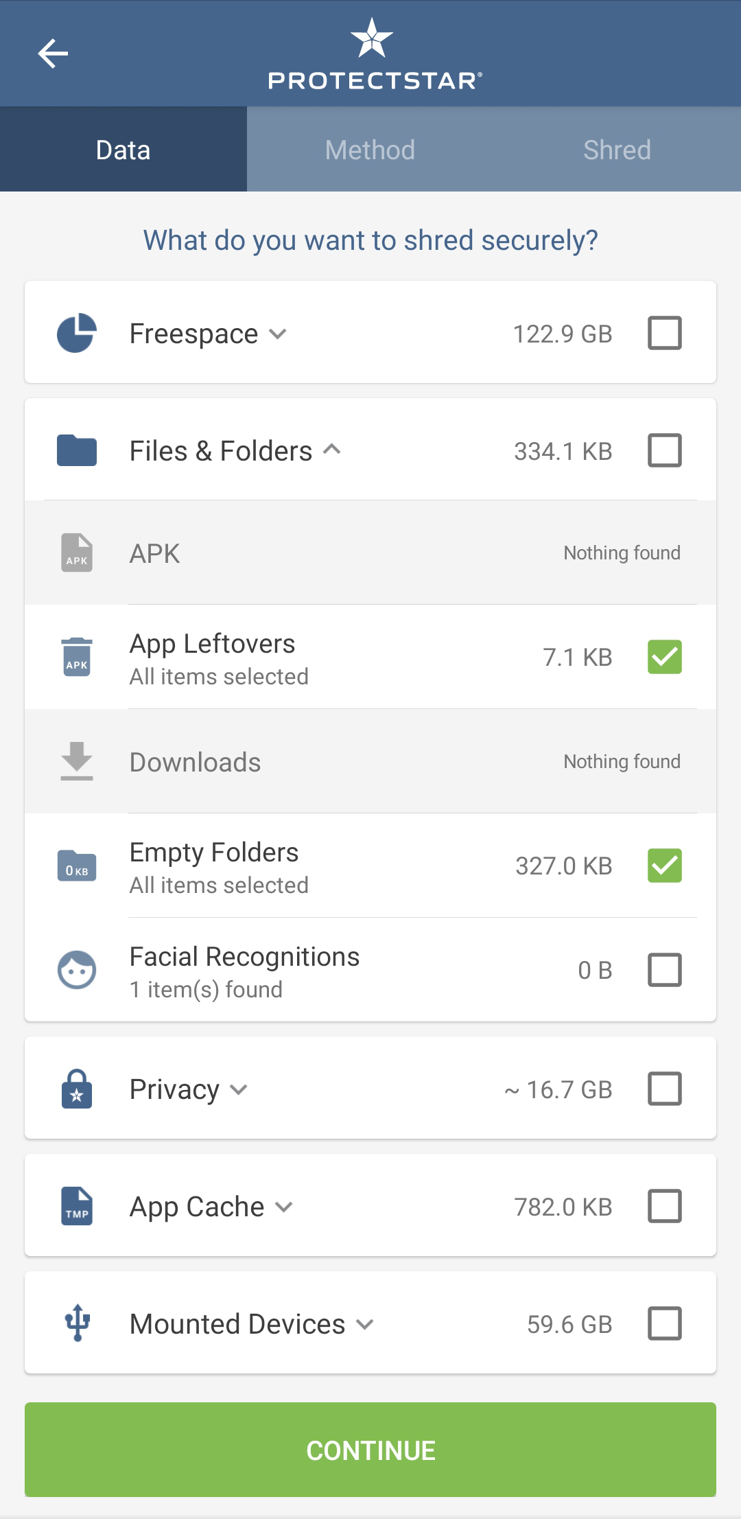Tap the Empty Folders 0 KB icon
Image resolution: width=741 pixels, height=1519 pixels.
click(77, 866)
